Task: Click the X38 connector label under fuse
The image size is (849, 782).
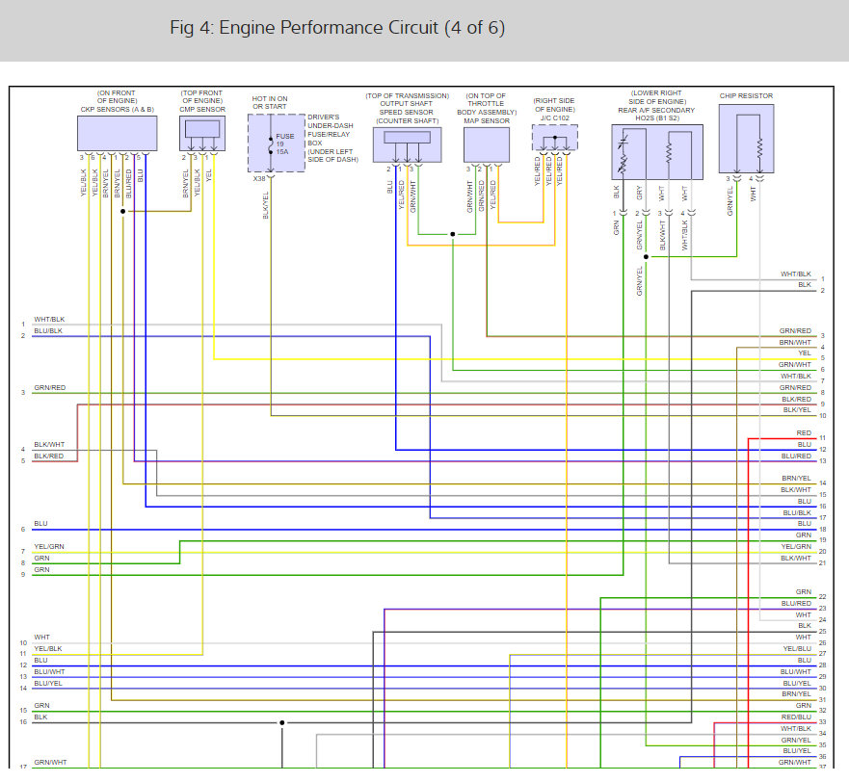Action: pos(259,178)
